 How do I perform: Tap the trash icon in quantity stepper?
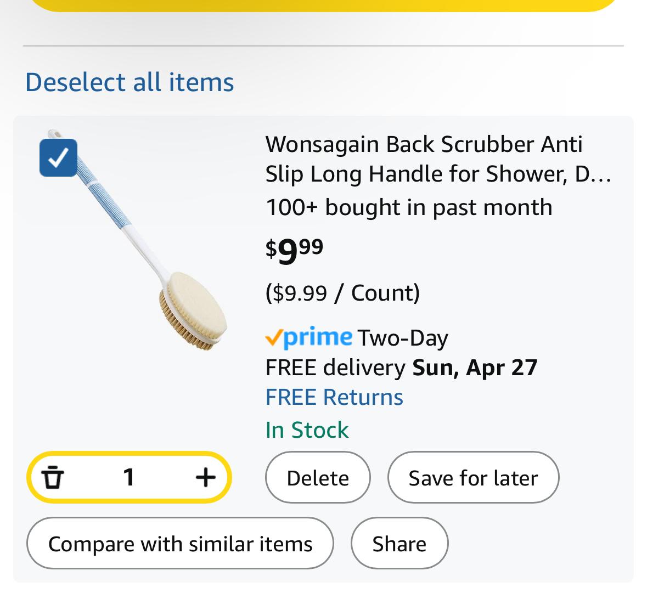tap(53, 477)
